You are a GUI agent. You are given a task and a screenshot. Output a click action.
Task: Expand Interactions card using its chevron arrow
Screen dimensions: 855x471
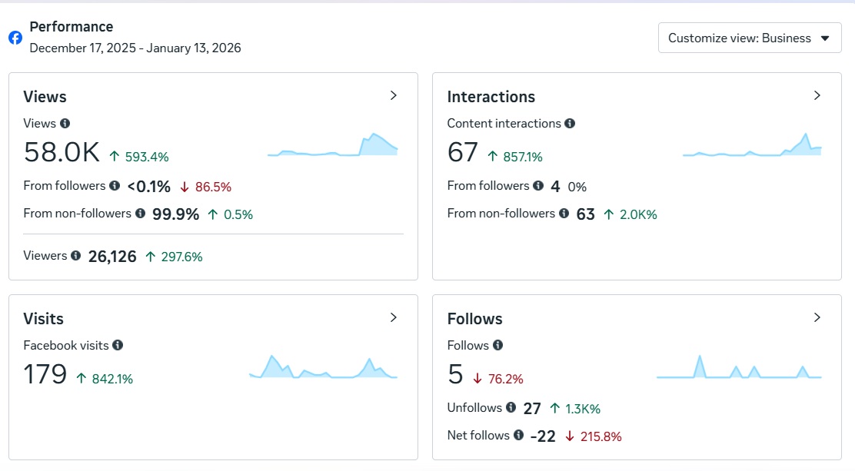click(x=817, y=95)
